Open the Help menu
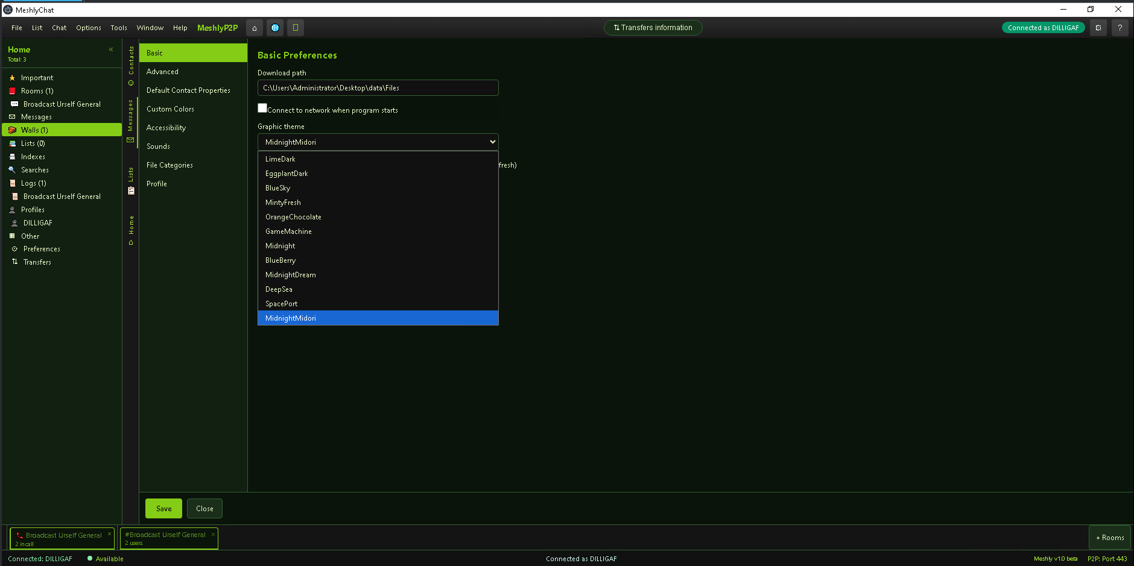 [x=180, y=28]
